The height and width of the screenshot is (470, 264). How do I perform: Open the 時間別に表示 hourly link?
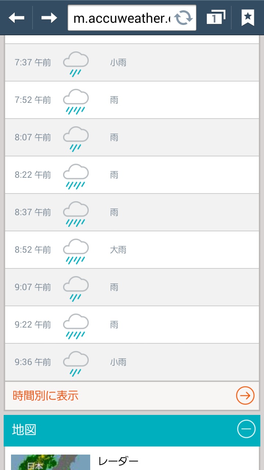(46, 396)
